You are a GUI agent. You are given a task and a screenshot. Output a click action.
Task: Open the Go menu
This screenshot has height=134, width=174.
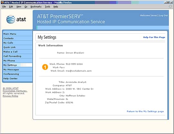click(x=26, y=7)
